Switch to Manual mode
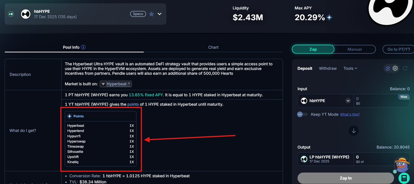The width and height of the screenshot is (414, 184). coord(355,49)
